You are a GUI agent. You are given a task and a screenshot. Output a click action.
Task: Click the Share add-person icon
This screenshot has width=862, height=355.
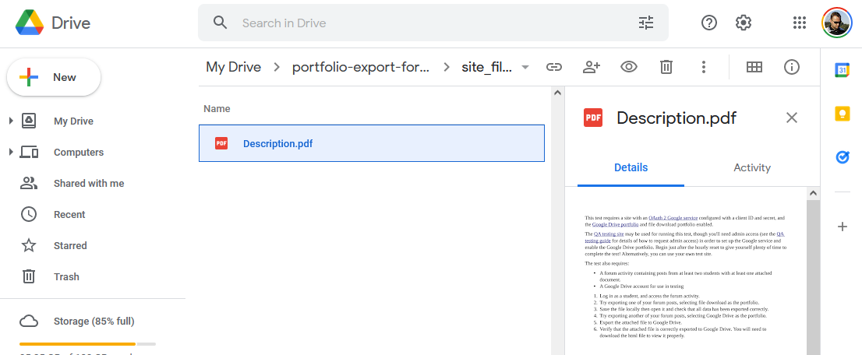pos(592,67)
